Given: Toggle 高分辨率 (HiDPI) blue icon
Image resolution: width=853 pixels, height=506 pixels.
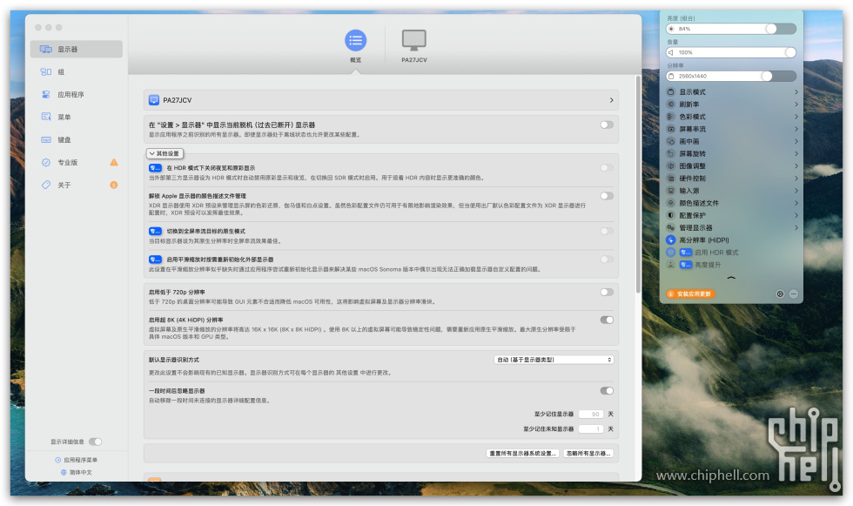Looking at the screenshot, I should point(671,240).
